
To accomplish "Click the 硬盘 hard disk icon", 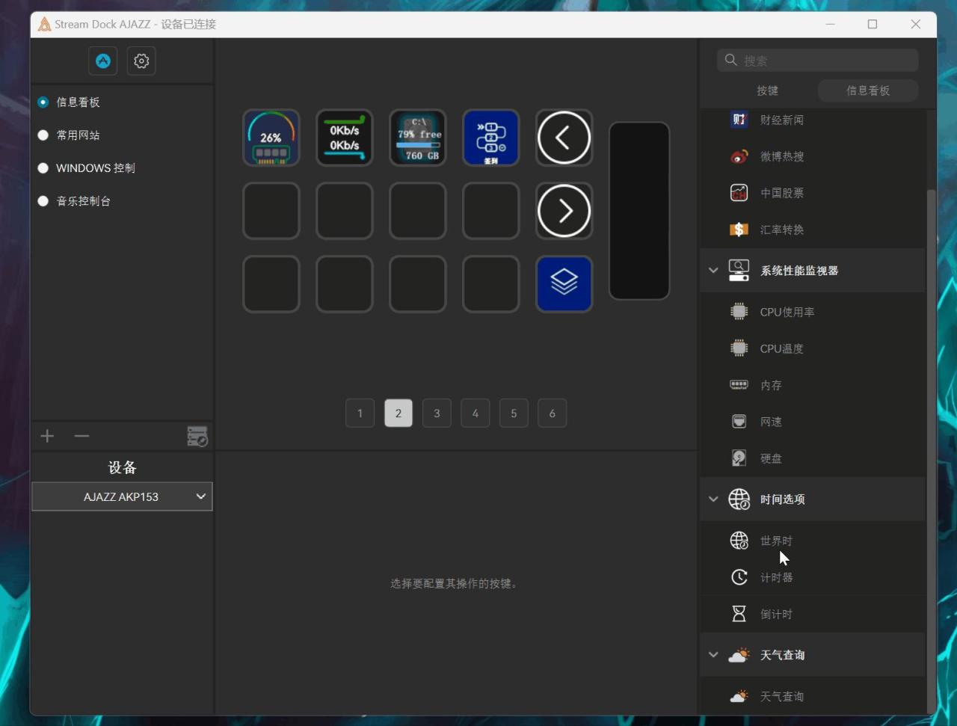I will click(x=739, y=458).
